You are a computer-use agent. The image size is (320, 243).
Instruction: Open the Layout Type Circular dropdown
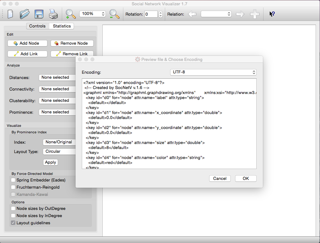tap(59, 151)
